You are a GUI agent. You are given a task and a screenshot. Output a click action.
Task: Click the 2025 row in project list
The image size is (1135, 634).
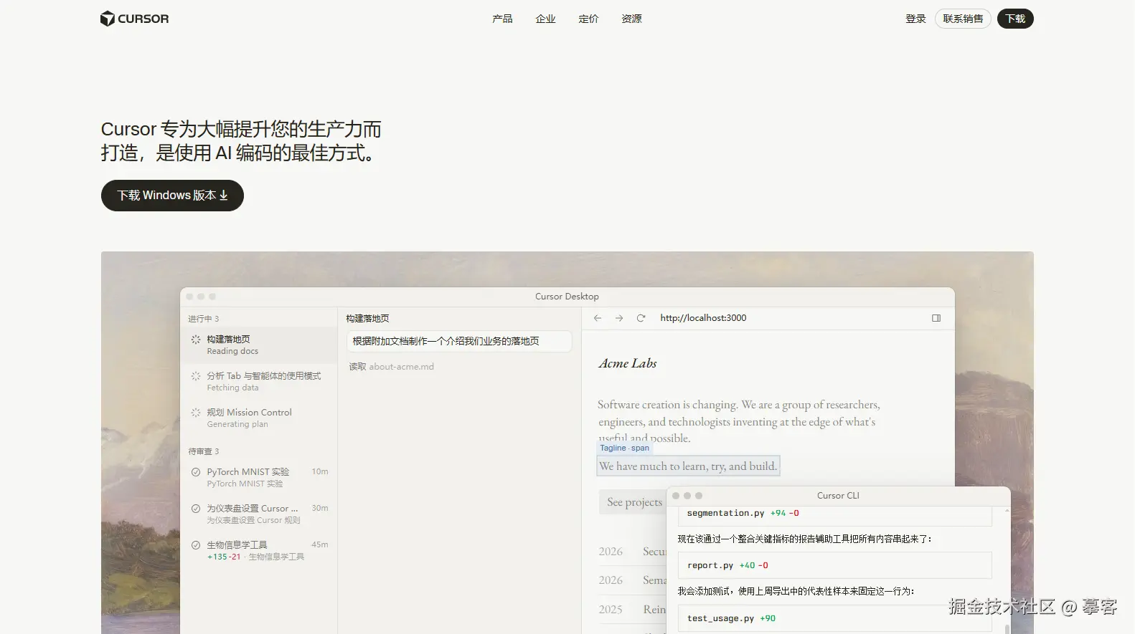tap(631, 610)
